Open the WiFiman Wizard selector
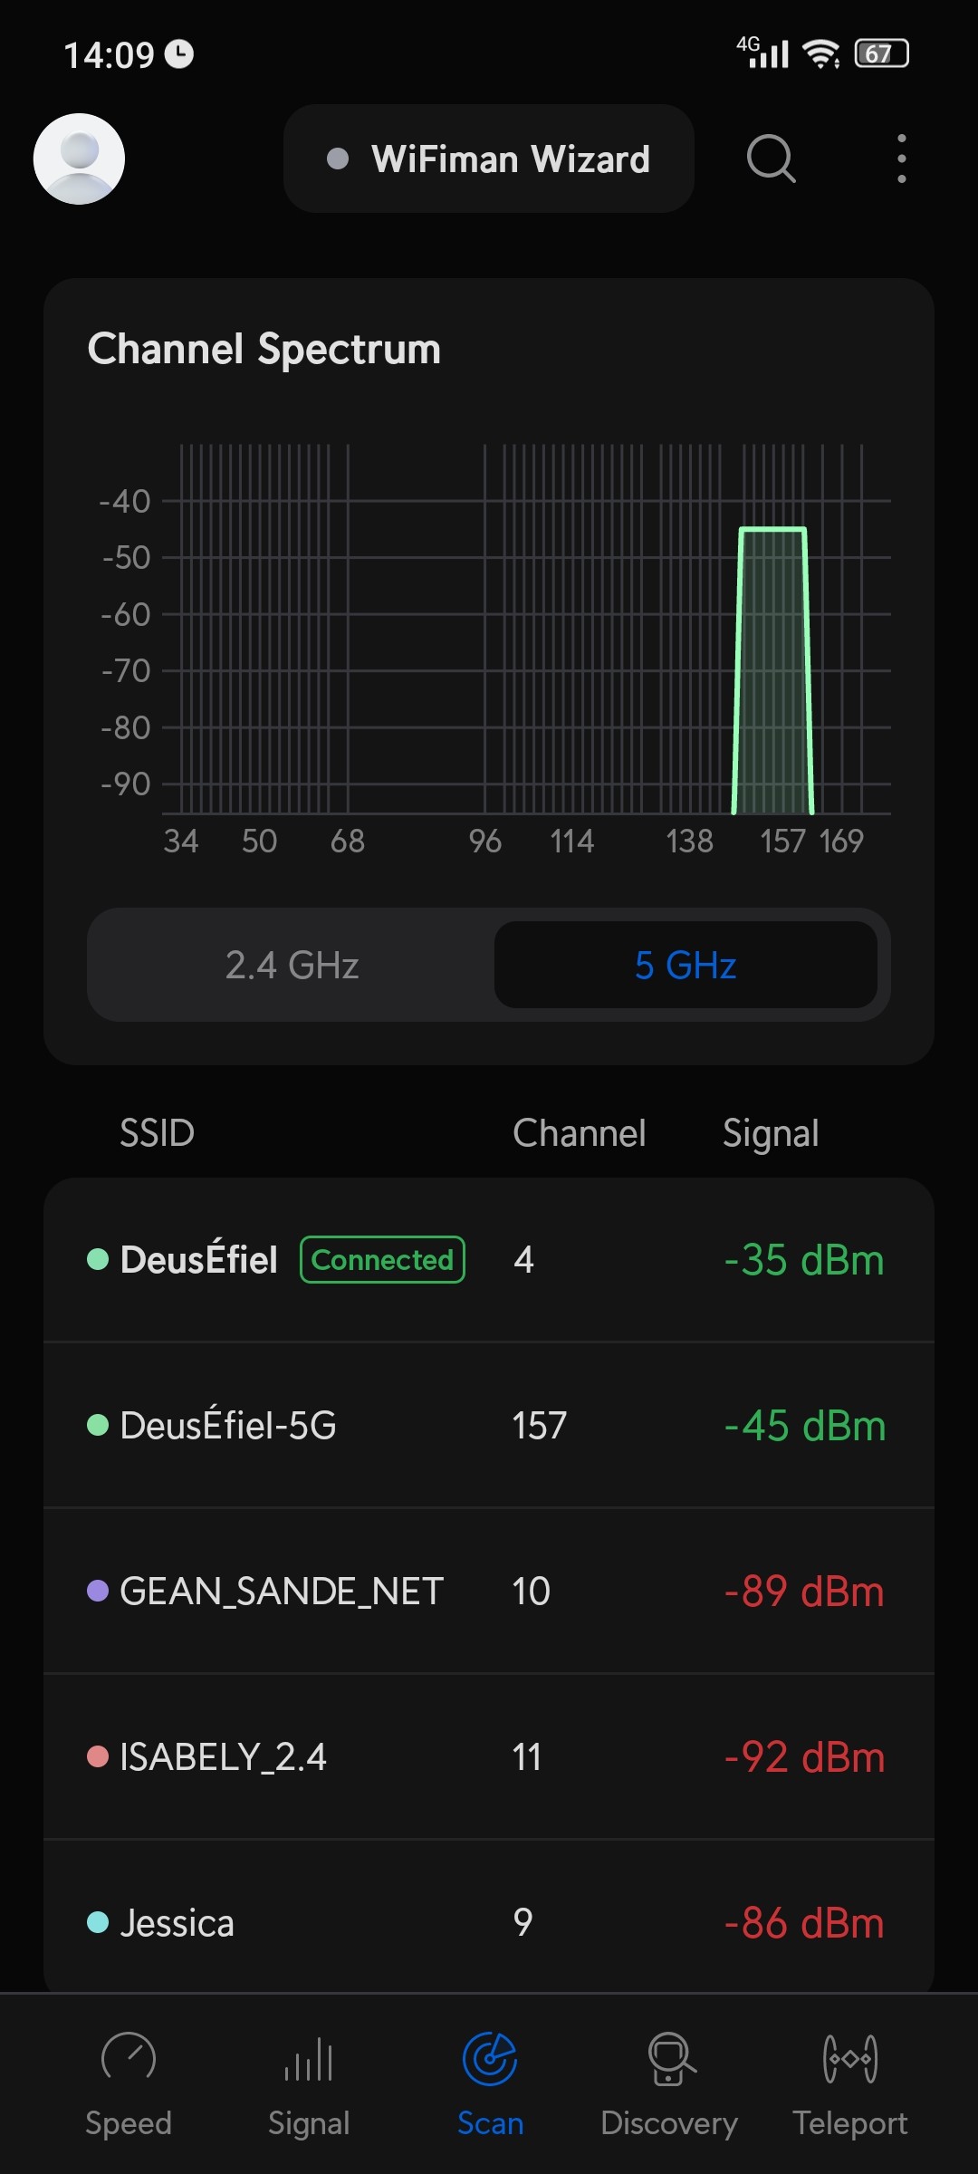 pyautogui.click(x=489, y=159)
